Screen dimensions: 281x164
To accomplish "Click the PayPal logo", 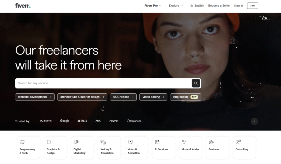I will click(114, 121).
